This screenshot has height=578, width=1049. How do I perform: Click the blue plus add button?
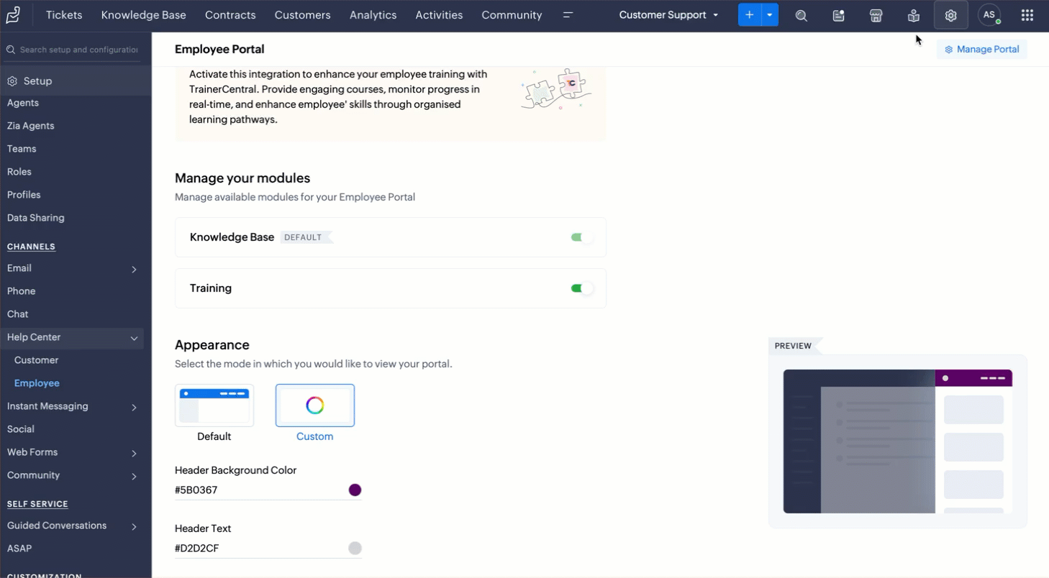[749, 15]
